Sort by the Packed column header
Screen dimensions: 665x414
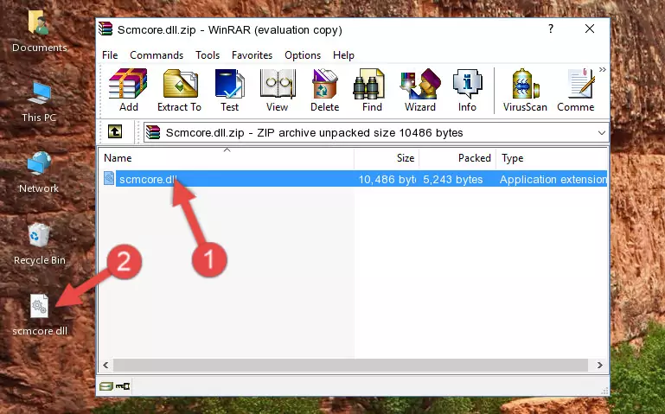[x=457, y=158]
